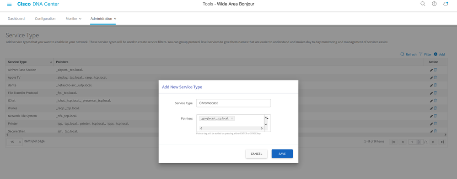Screen dimensions: 457x179
Task: Click CANCEL in the dialog
Action: click(x=257, y=154)
